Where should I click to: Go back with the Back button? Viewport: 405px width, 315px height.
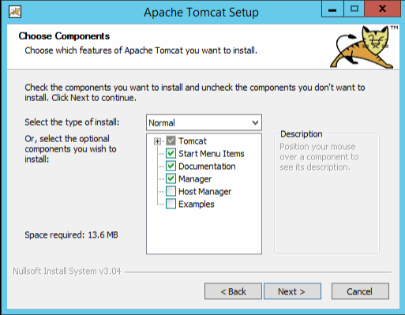[x=233, y=291]
